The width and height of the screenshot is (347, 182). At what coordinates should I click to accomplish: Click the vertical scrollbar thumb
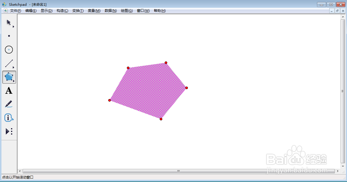pos(343,91)
